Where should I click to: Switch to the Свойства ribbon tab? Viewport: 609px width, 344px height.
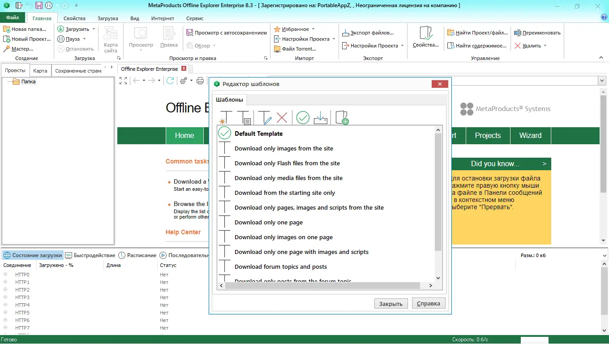pyautogui.click(x=74, y=18)
